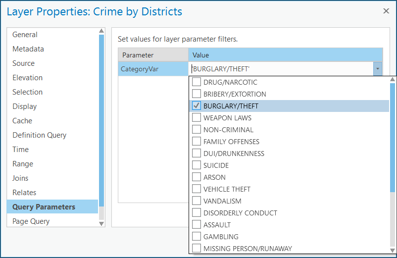Open the Display tab
The width and height of the screenshot is (397, 258).
coord(52,106)
